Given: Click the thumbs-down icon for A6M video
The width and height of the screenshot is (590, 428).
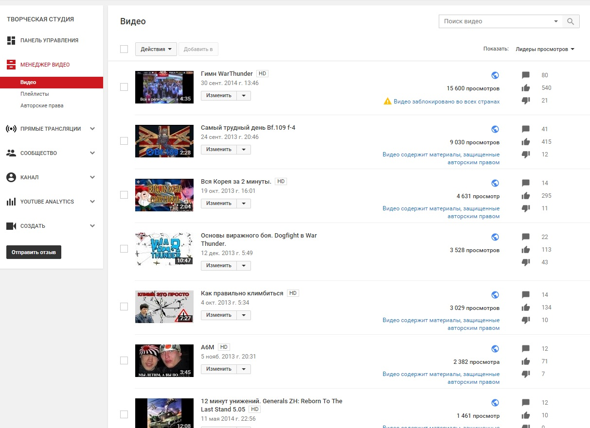Looking at the screenshot, I should [525, 374].
